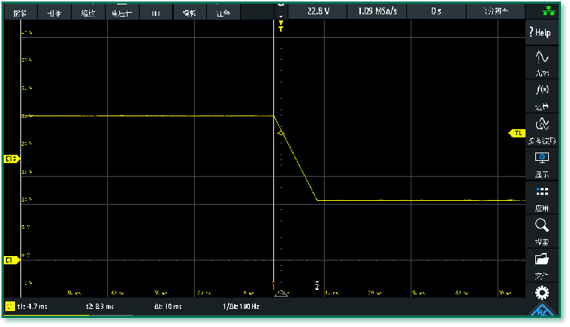Screen dimensions: 570x327
Task: Open the settings gear icon
Action: [541, 293]
